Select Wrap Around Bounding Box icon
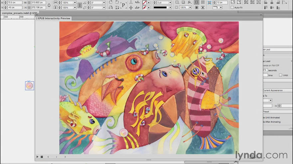Image resolution: width=293 pixels, height=164 pixels. coord(203,2)
